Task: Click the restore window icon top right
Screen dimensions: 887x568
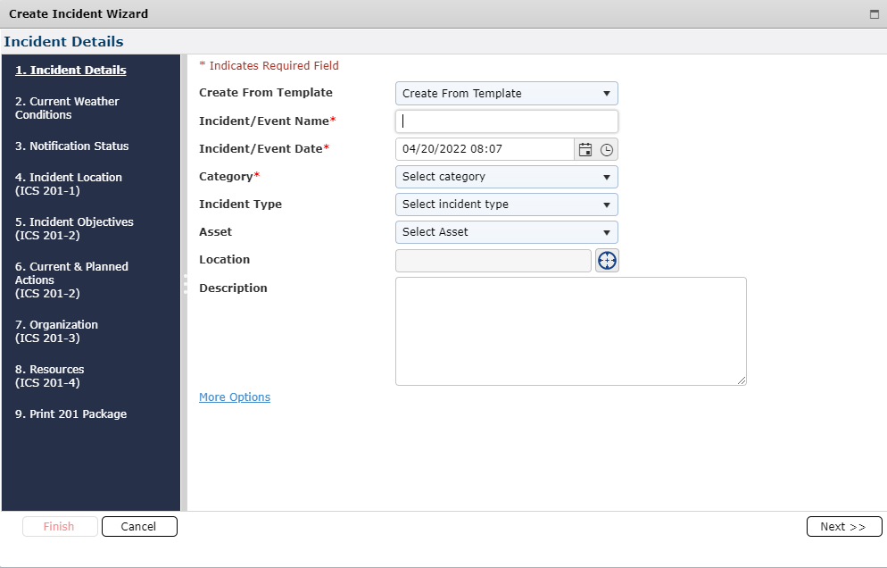Action: click(x=875, y=13)
